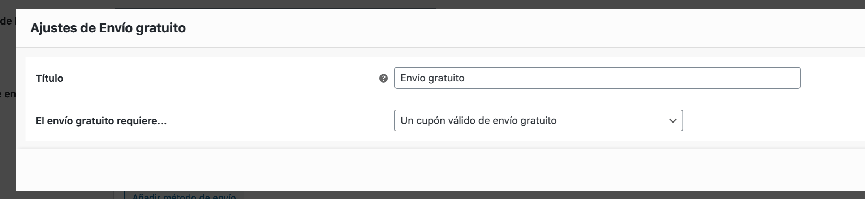Click the 'Envío gratuito' text inside the title field
865x199 pixels.
click(x=432, y=78)
